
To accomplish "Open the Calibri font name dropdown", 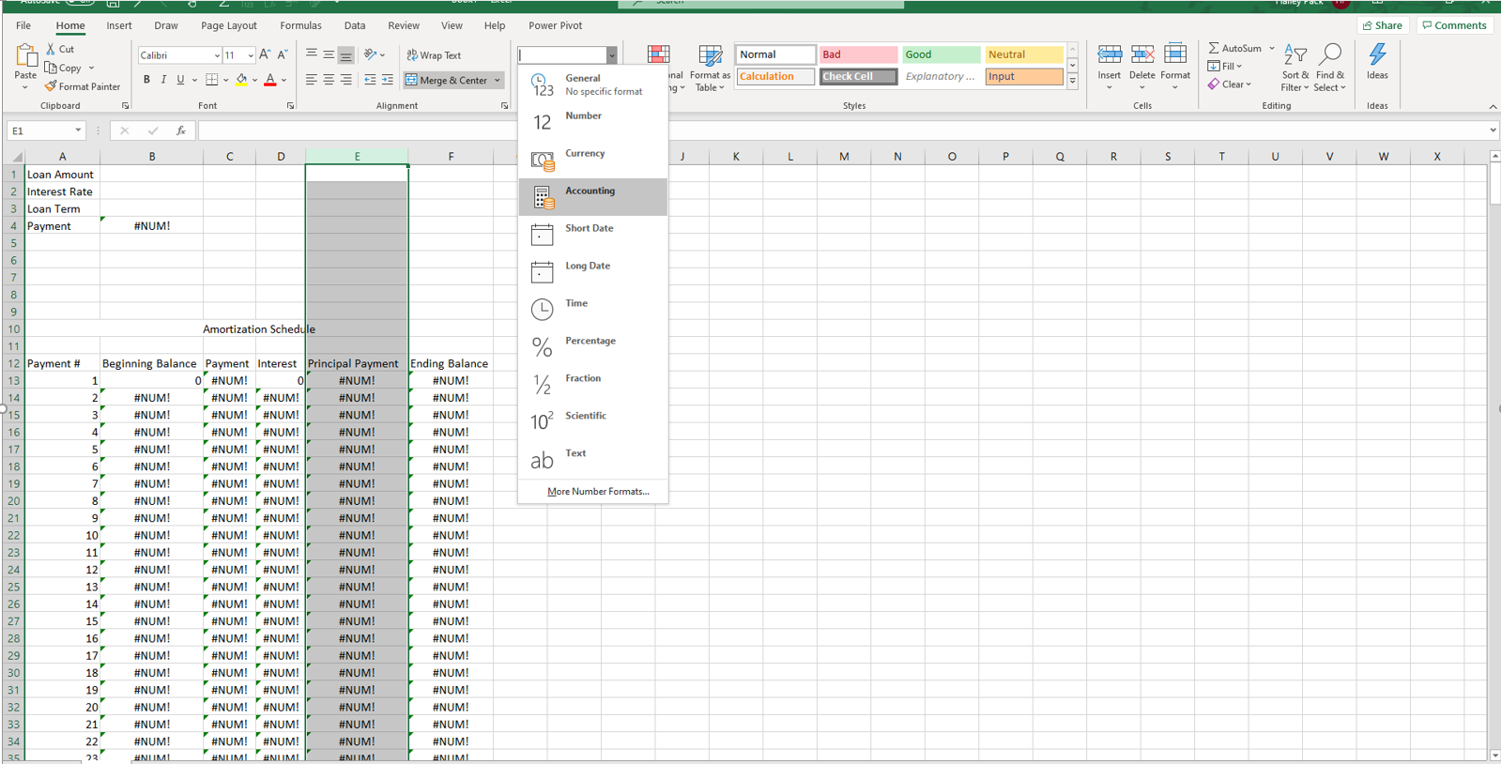I will pos(217,55).
